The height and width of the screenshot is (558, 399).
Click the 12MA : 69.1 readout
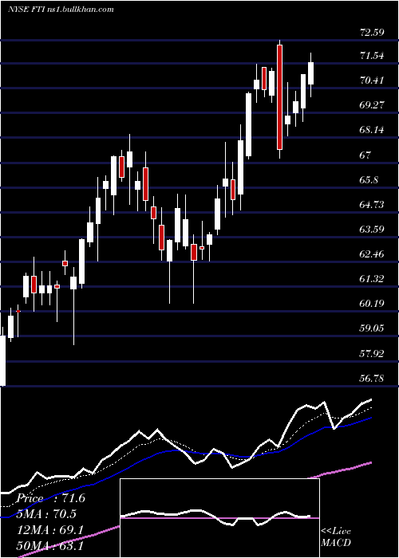[x=50, y=530]
